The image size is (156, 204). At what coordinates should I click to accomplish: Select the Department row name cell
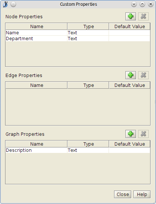coord(36,39)
